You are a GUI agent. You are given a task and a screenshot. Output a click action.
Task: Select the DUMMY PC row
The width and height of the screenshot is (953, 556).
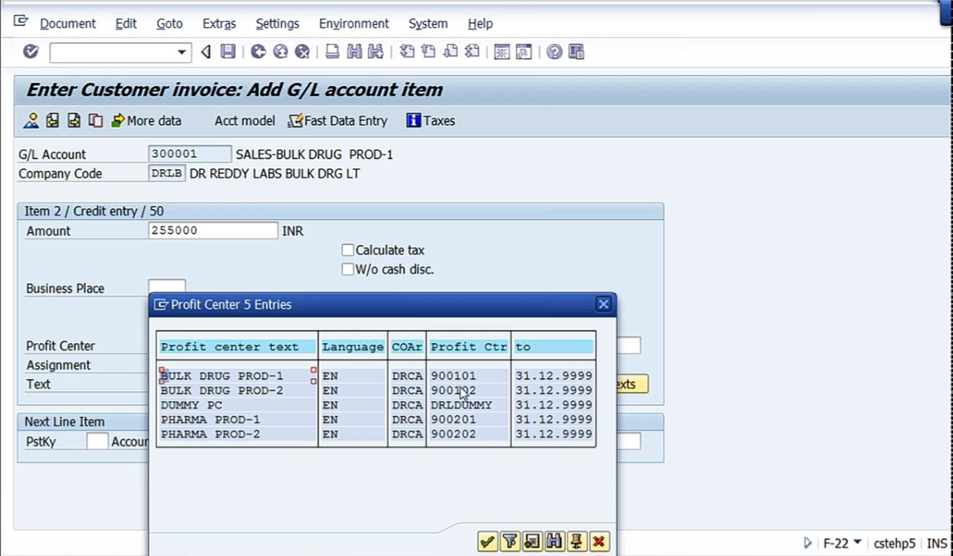(x=376, y=405)
